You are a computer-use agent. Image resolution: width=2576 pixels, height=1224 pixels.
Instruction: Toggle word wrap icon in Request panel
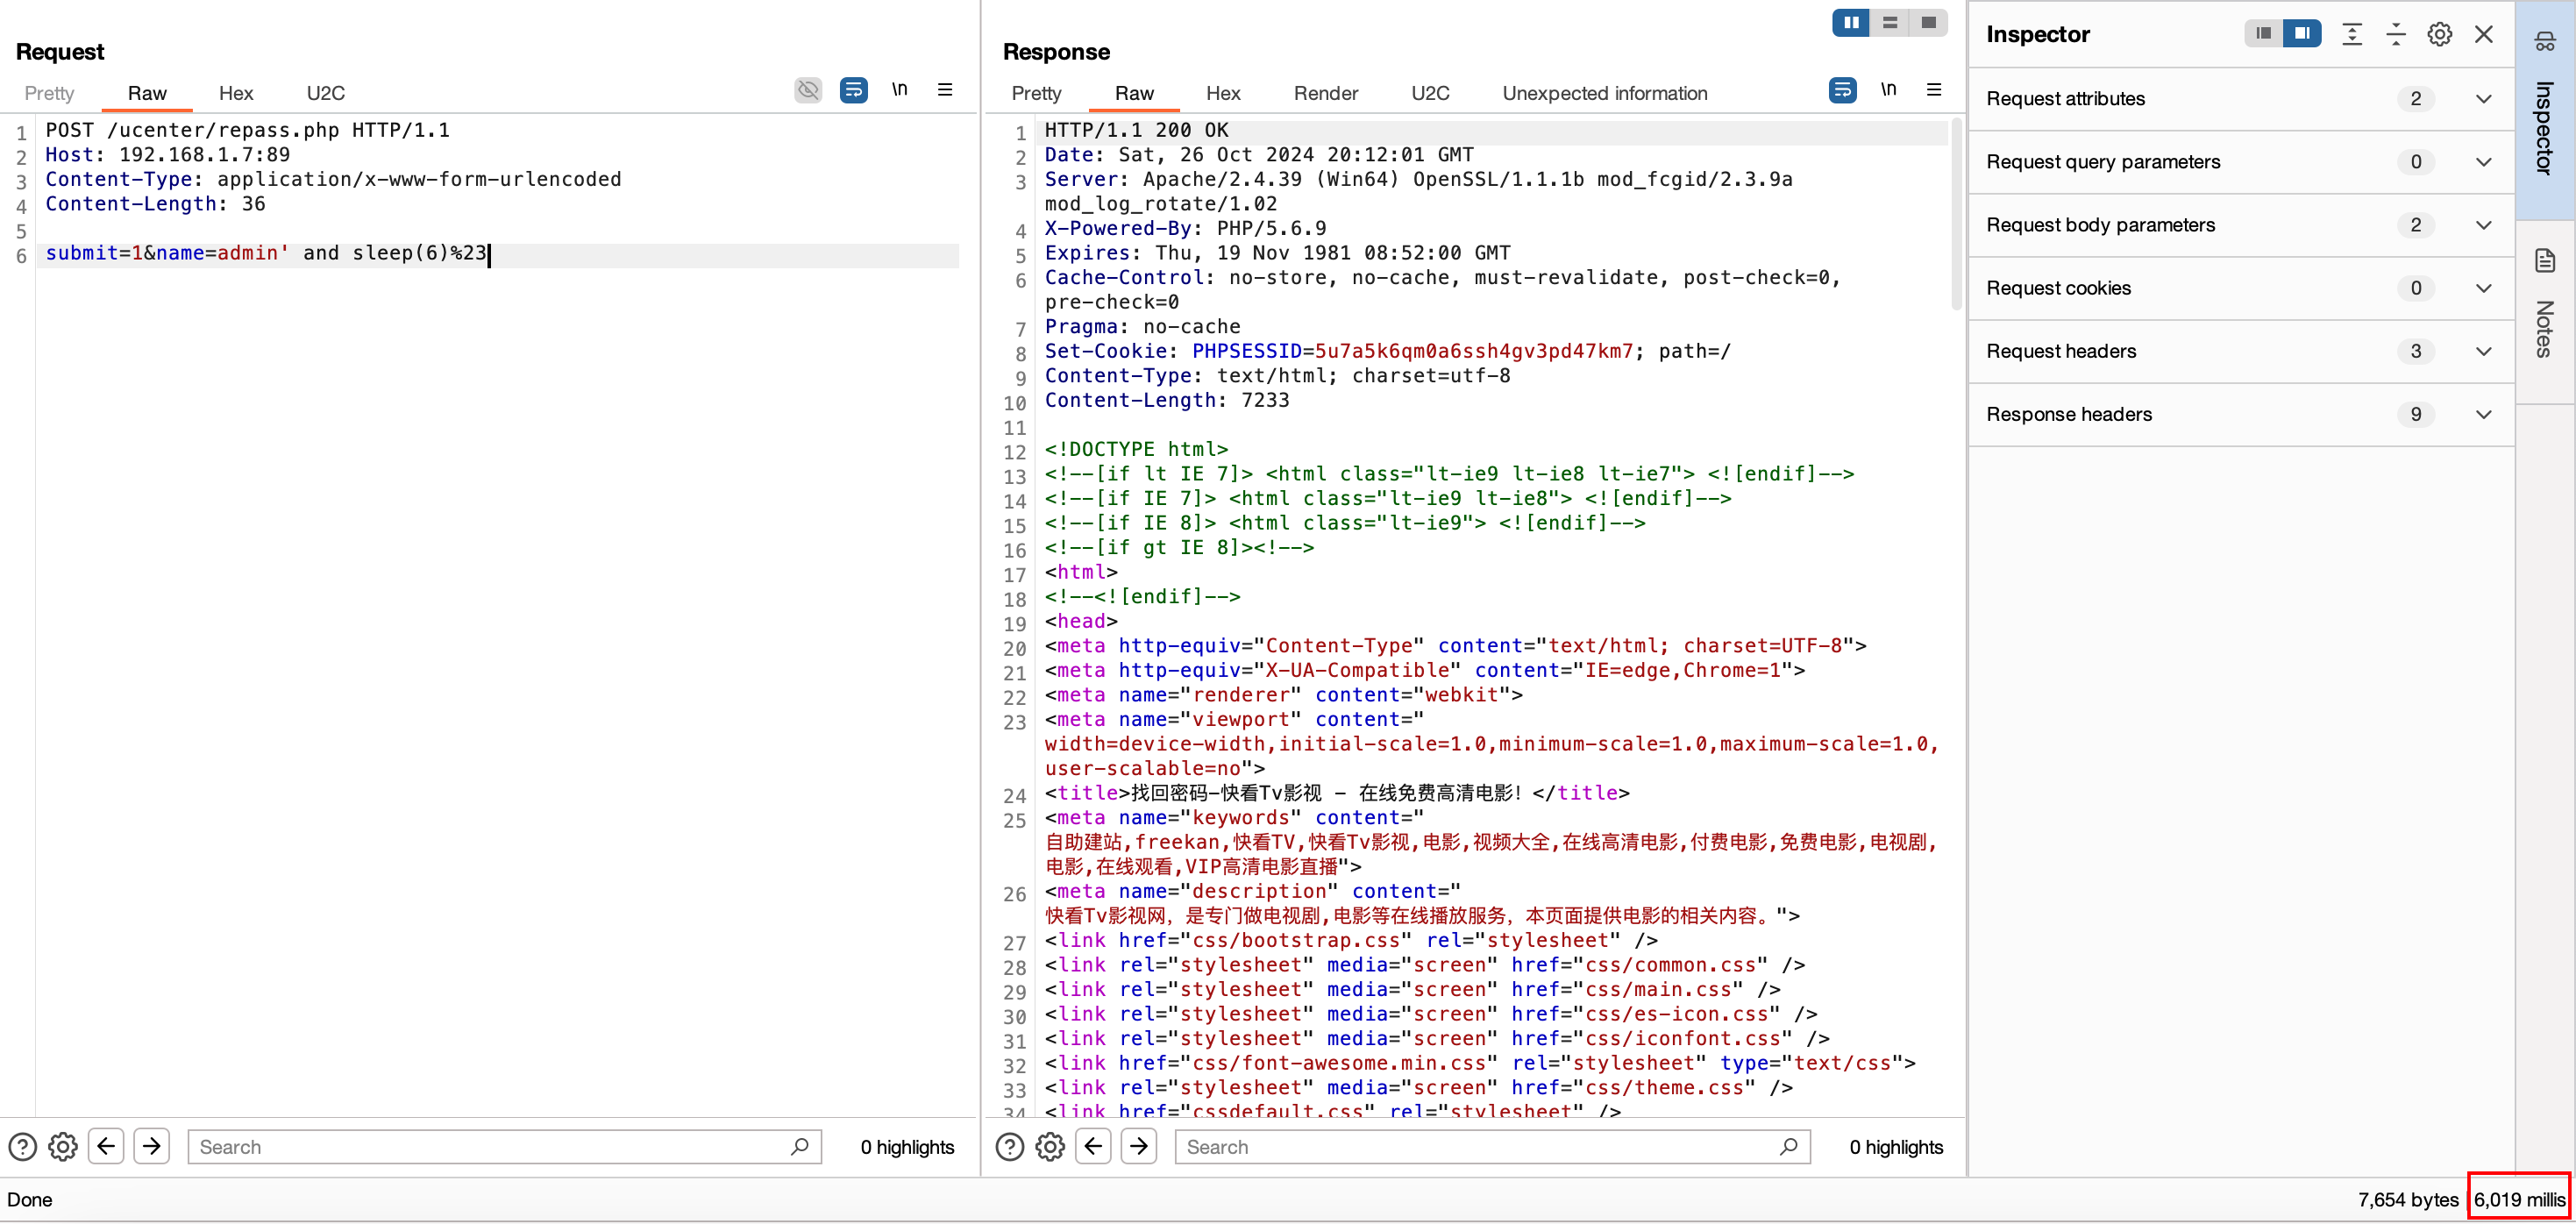click(x=853, y=91)
